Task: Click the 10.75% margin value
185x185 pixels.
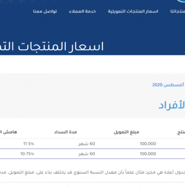Action: (x=27, y=154)
